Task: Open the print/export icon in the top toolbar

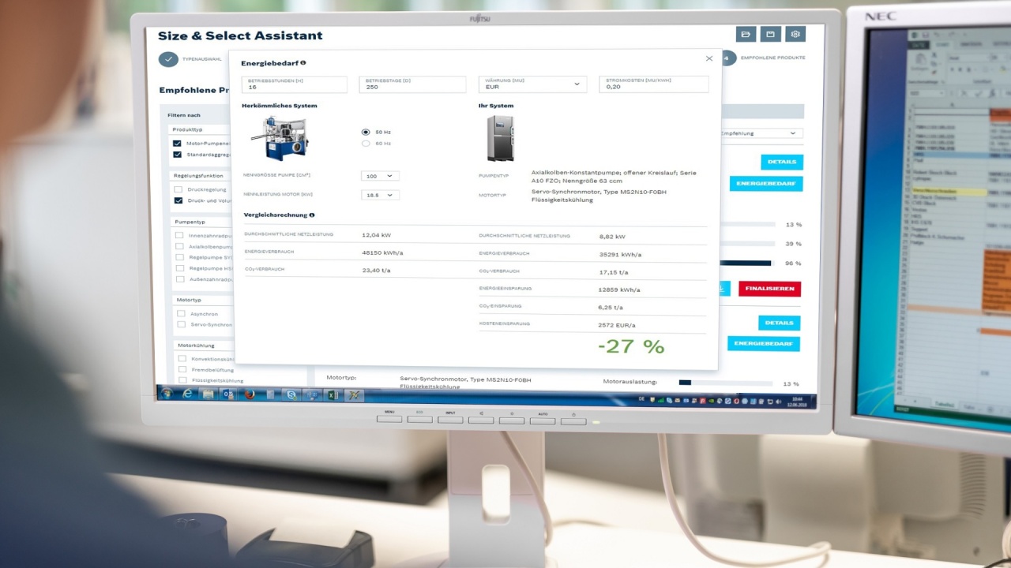Action: coord(746,34)
